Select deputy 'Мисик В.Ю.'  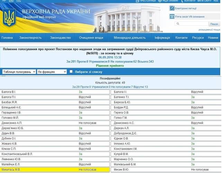point(121,170)
